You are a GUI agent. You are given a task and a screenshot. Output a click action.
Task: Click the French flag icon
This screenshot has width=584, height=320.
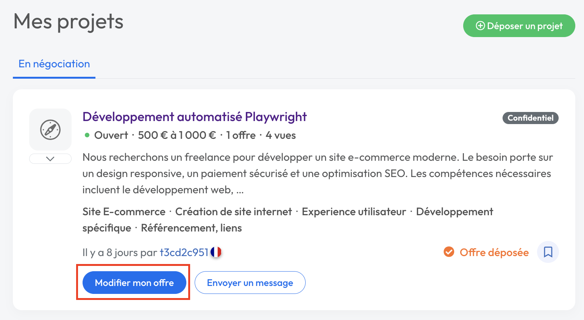coord(216,252)
